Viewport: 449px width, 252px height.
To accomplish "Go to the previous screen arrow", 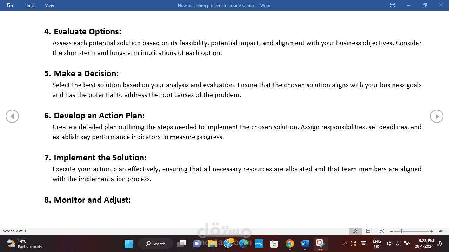I will pos(12,116).
